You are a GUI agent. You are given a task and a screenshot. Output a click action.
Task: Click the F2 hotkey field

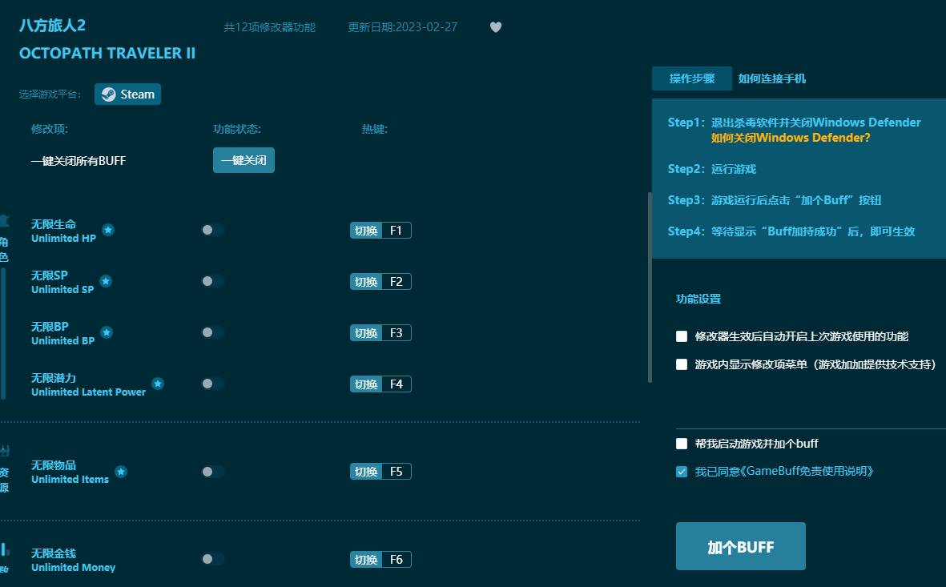point(397,282)
